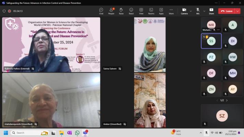Expand the Mic options dropdown arrow
244x137 pixels.
[204, 11]
